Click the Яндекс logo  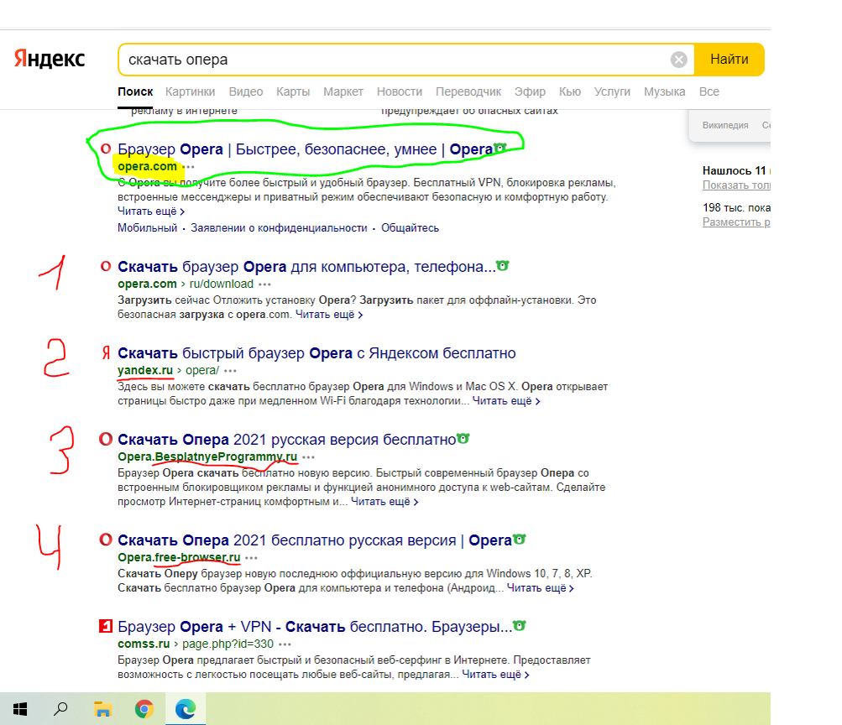(50, 59)
